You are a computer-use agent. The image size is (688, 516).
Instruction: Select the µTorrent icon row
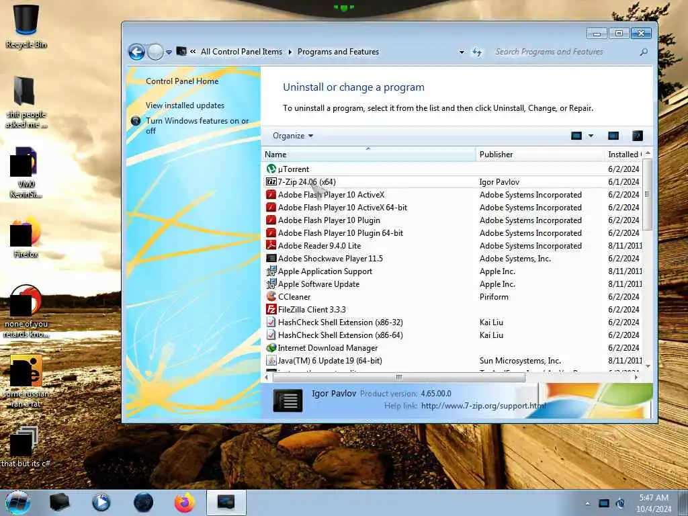tap(271, 169)
